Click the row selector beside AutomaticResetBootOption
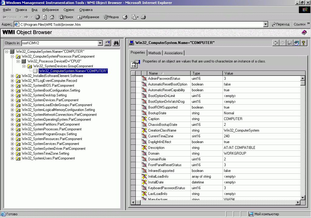 point(133,84)
